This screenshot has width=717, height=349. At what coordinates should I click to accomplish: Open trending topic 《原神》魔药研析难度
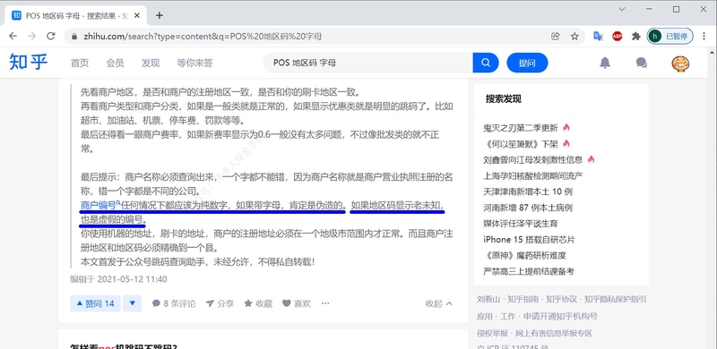pos(524,255)
